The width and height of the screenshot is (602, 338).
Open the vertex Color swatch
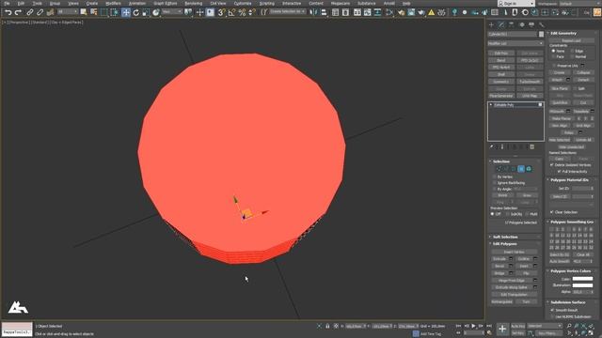click(x=582, y=279)
